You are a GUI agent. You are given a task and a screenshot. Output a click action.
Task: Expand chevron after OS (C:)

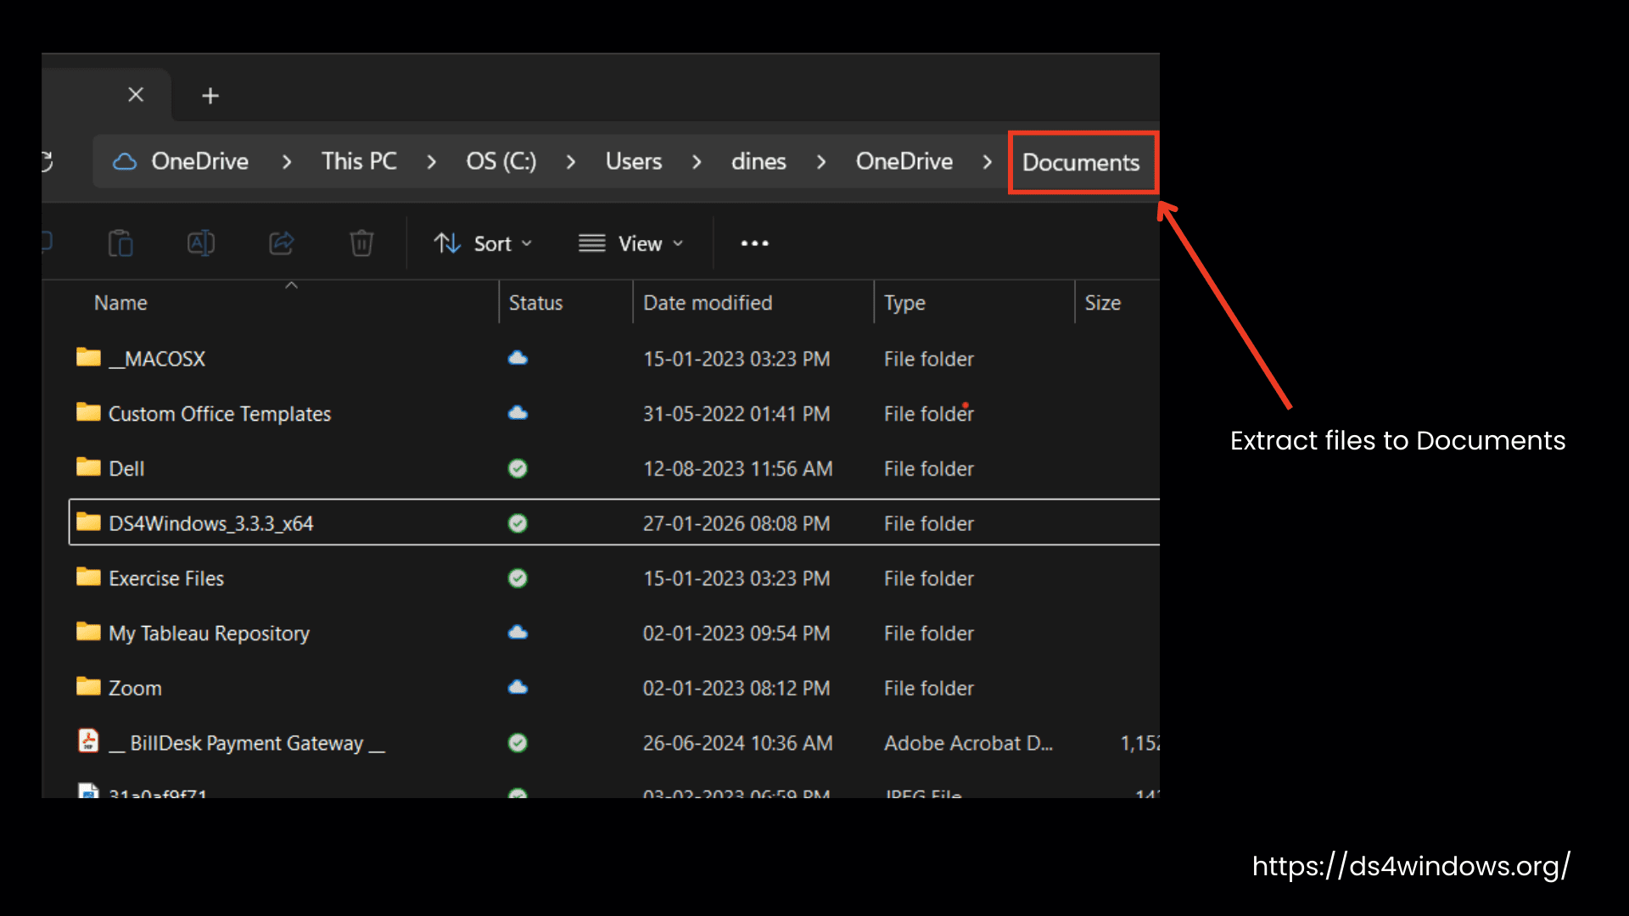pos(571,161)
